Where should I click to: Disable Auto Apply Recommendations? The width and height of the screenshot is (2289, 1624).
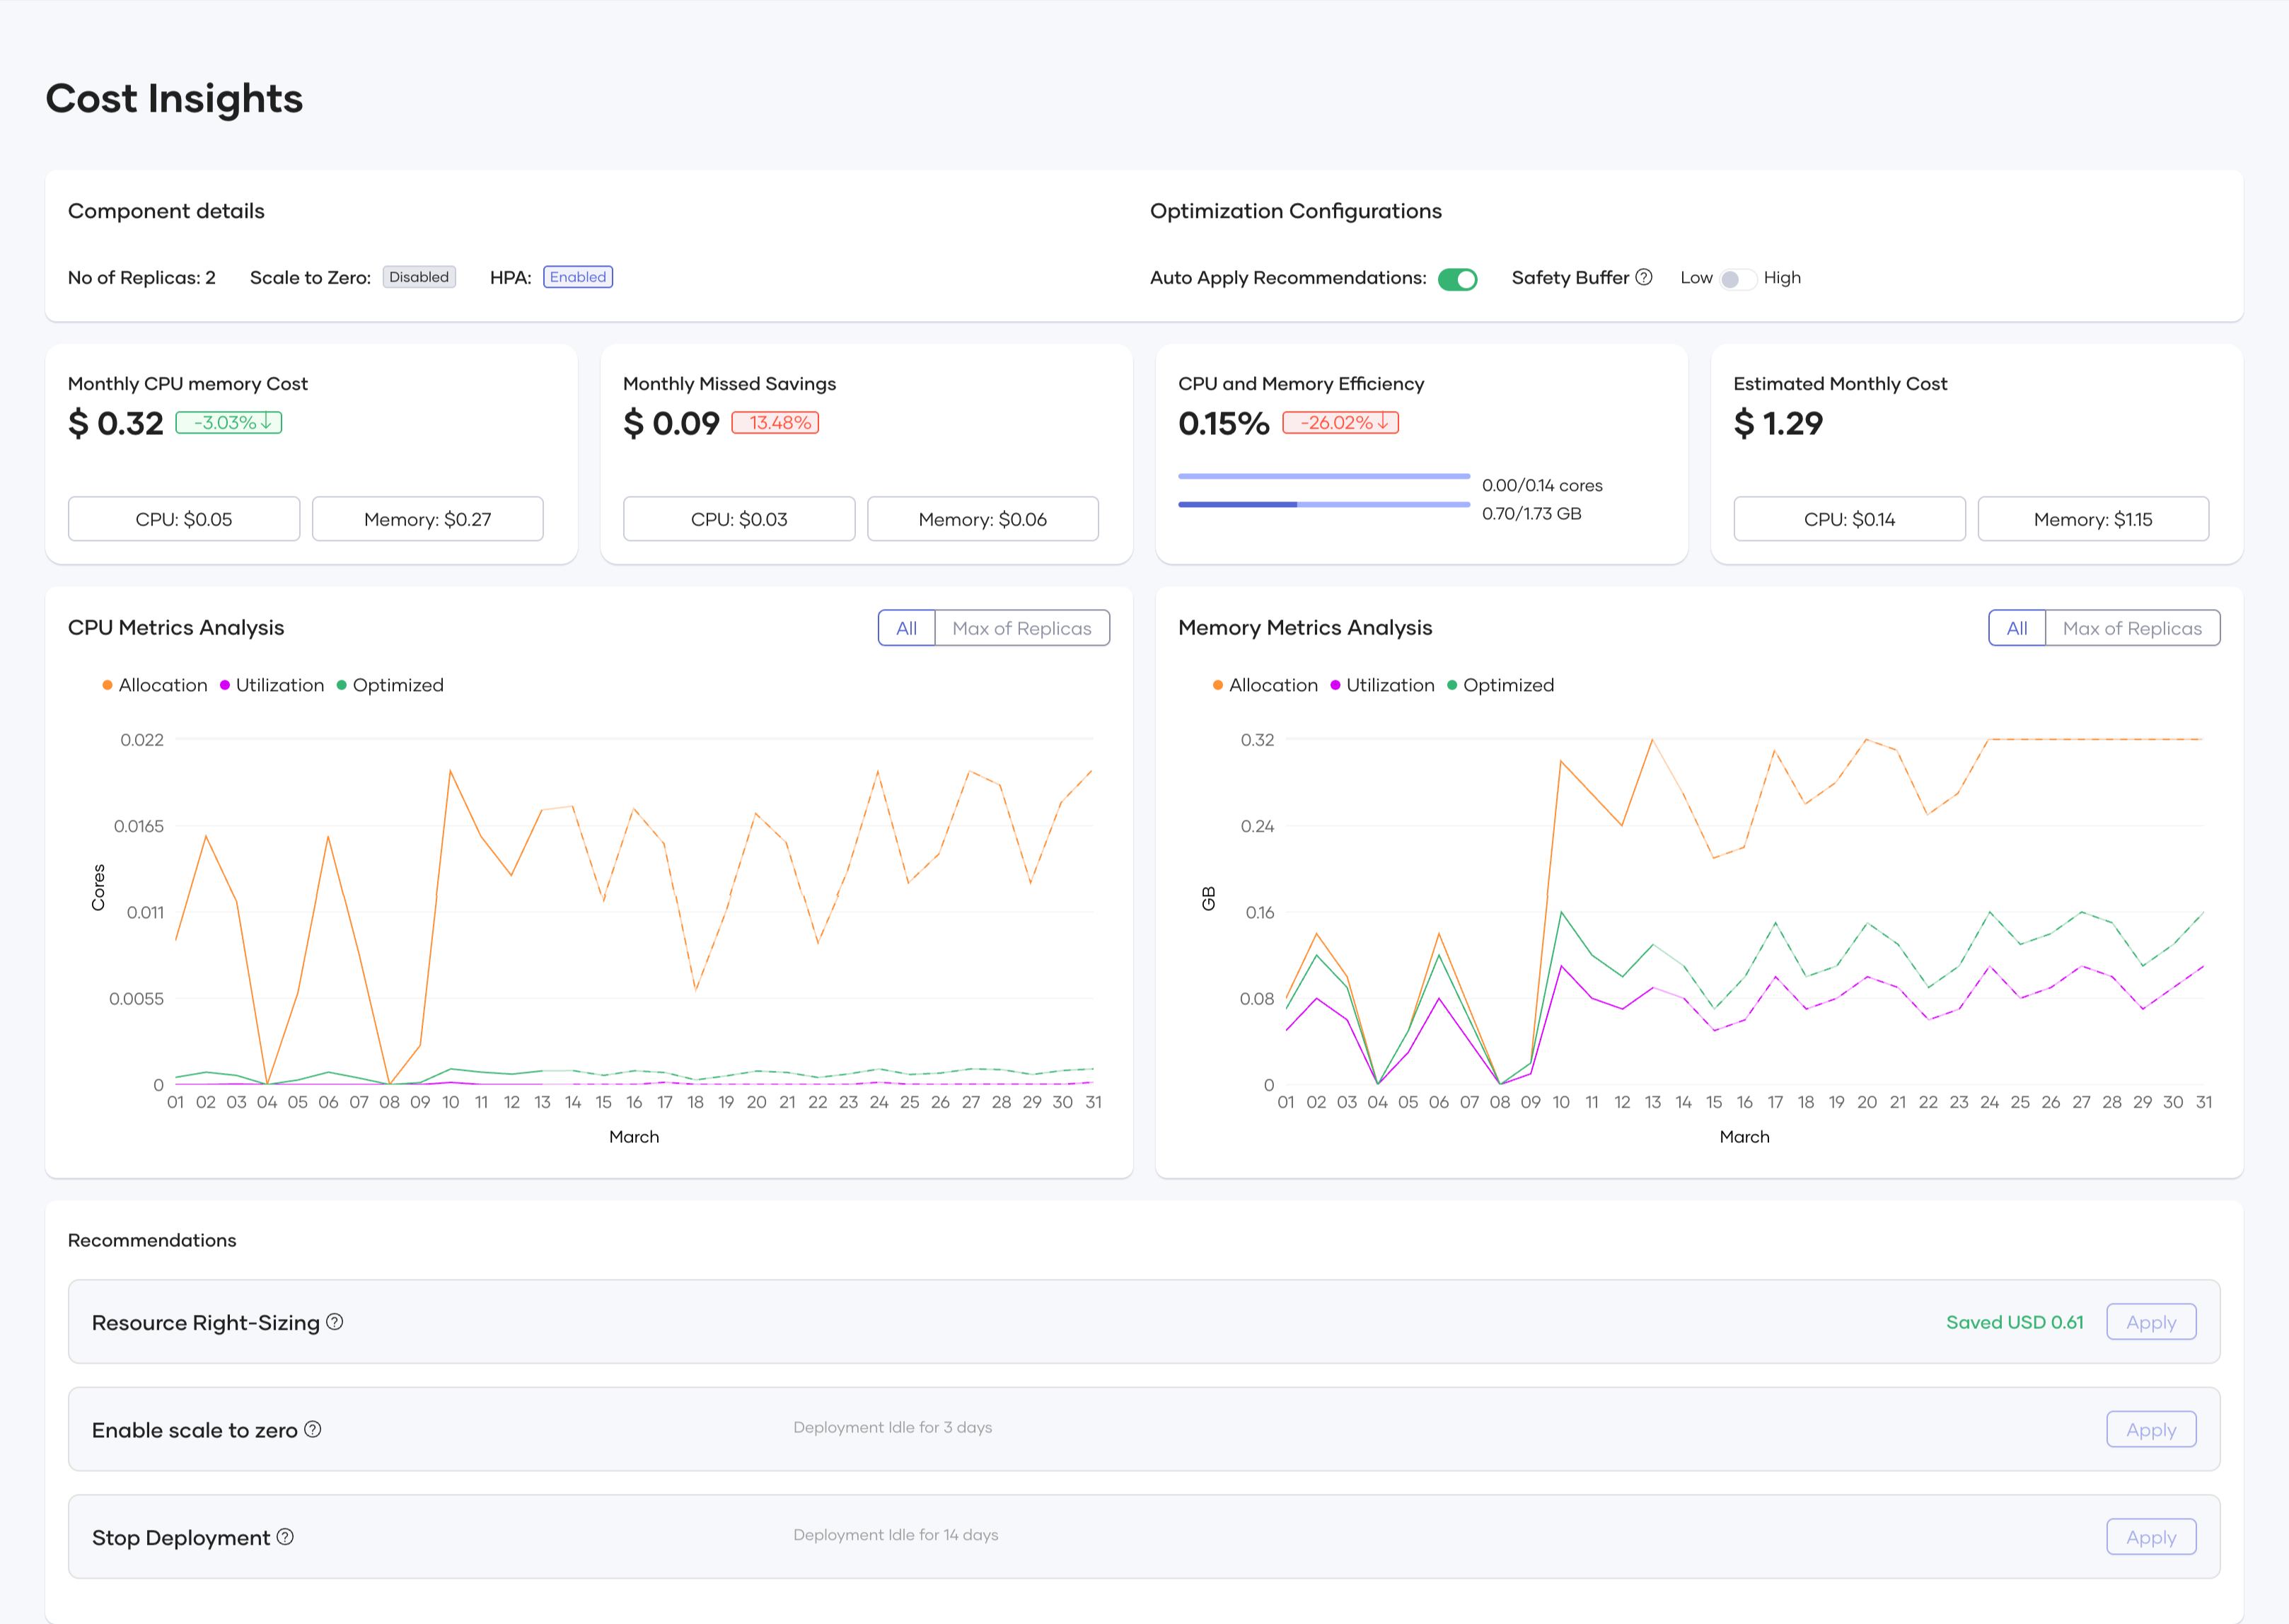pos(1459,278)
